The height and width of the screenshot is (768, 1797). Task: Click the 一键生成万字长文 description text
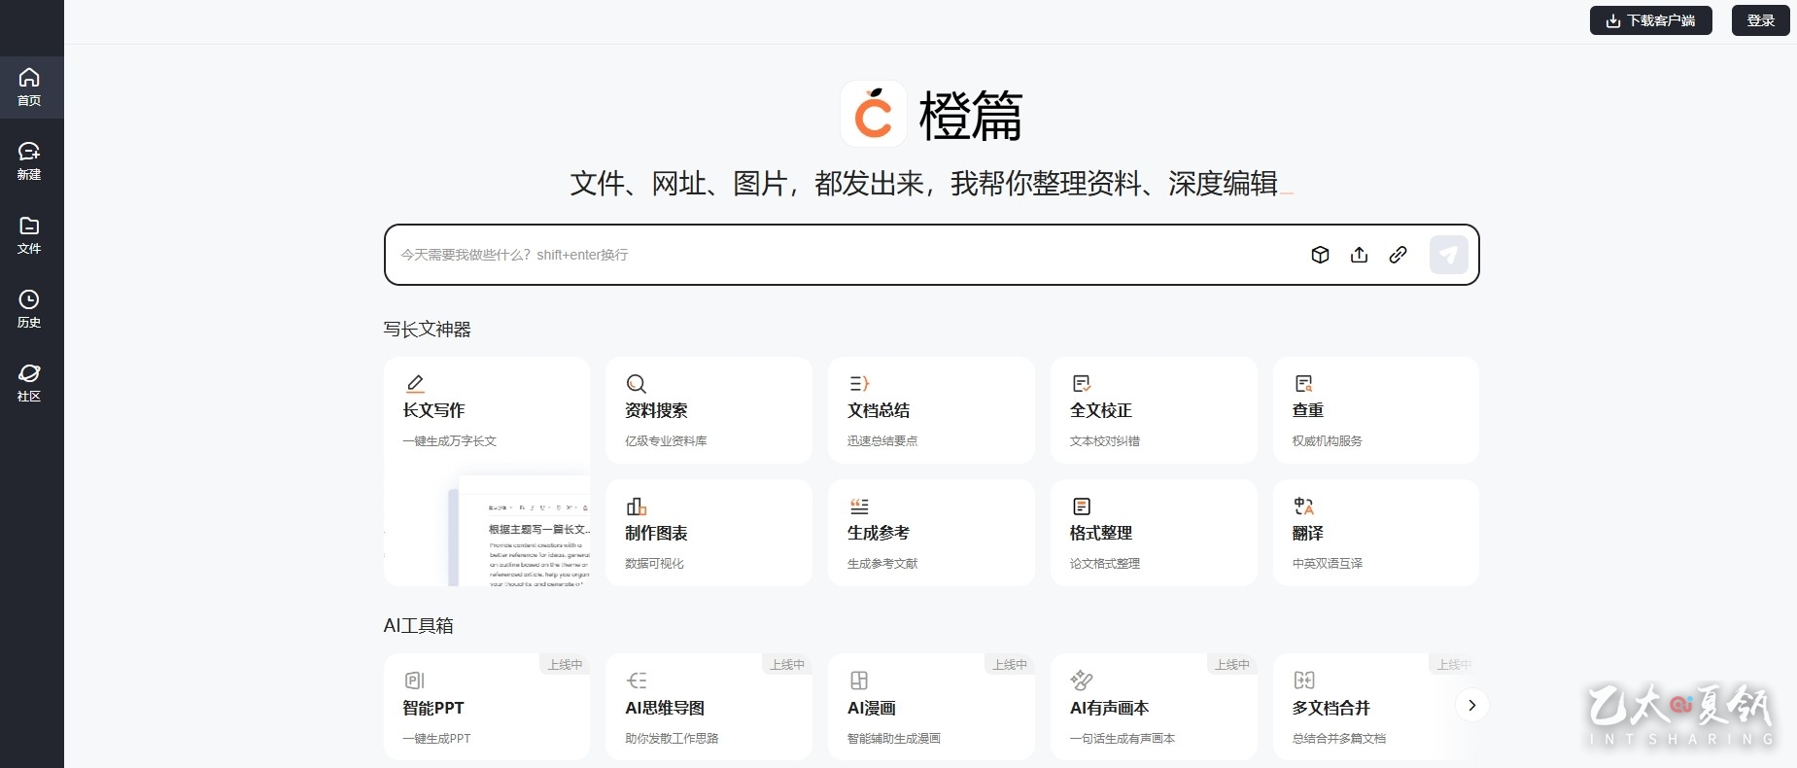[x=449, y=441]
